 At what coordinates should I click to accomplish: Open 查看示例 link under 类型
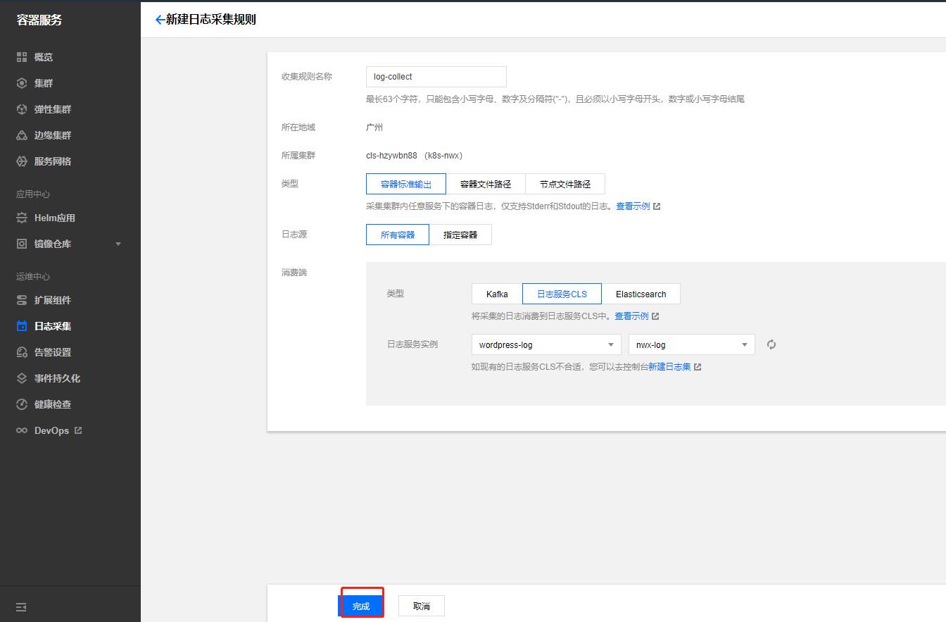pos(633,206)
